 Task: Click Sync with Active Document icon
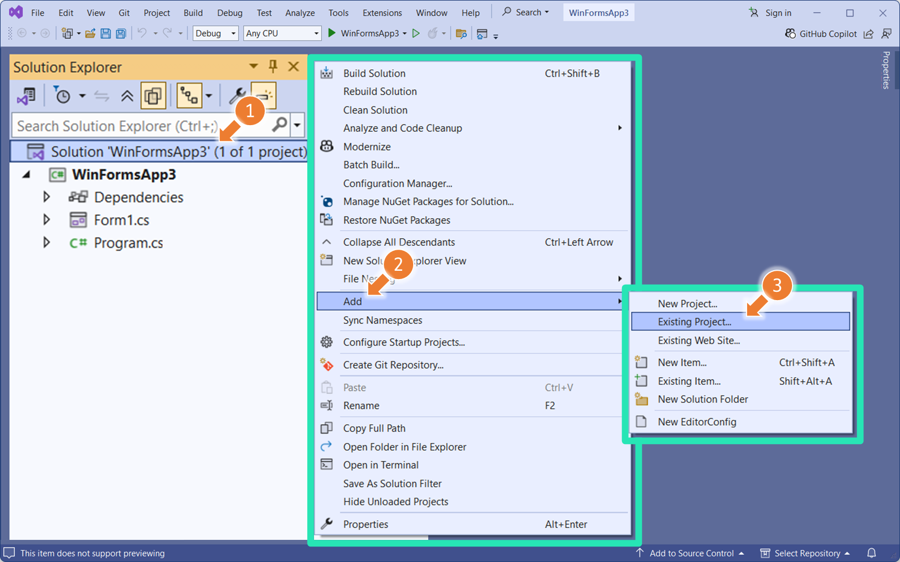point(101,96)
